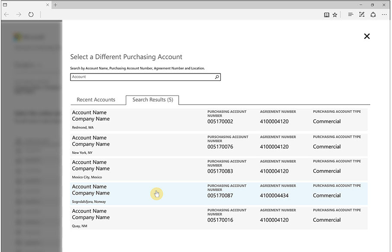Select the Search Results (5) tab
392x252 pixels.
[x=152, y=100]
